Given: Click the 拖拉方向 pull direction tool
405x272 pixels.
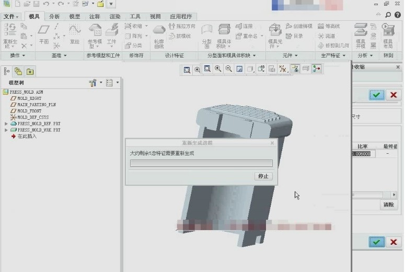Looking at the screenshot, I should pyautogui.click(x=182, y=26).
